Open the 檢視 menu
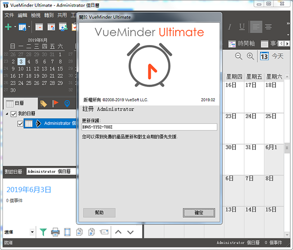Image resolution: width=293 pixels, height=250 pixels. 36,15
